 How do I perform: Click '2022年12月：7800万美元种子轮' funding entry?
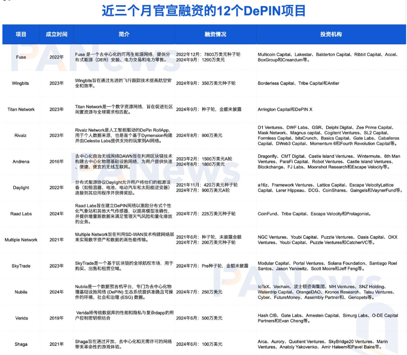click(208, 54)
